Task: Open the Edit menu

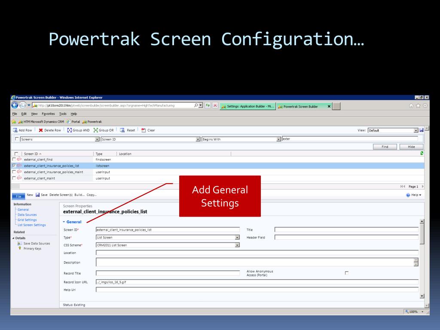Action: click(x=24, y=113)
